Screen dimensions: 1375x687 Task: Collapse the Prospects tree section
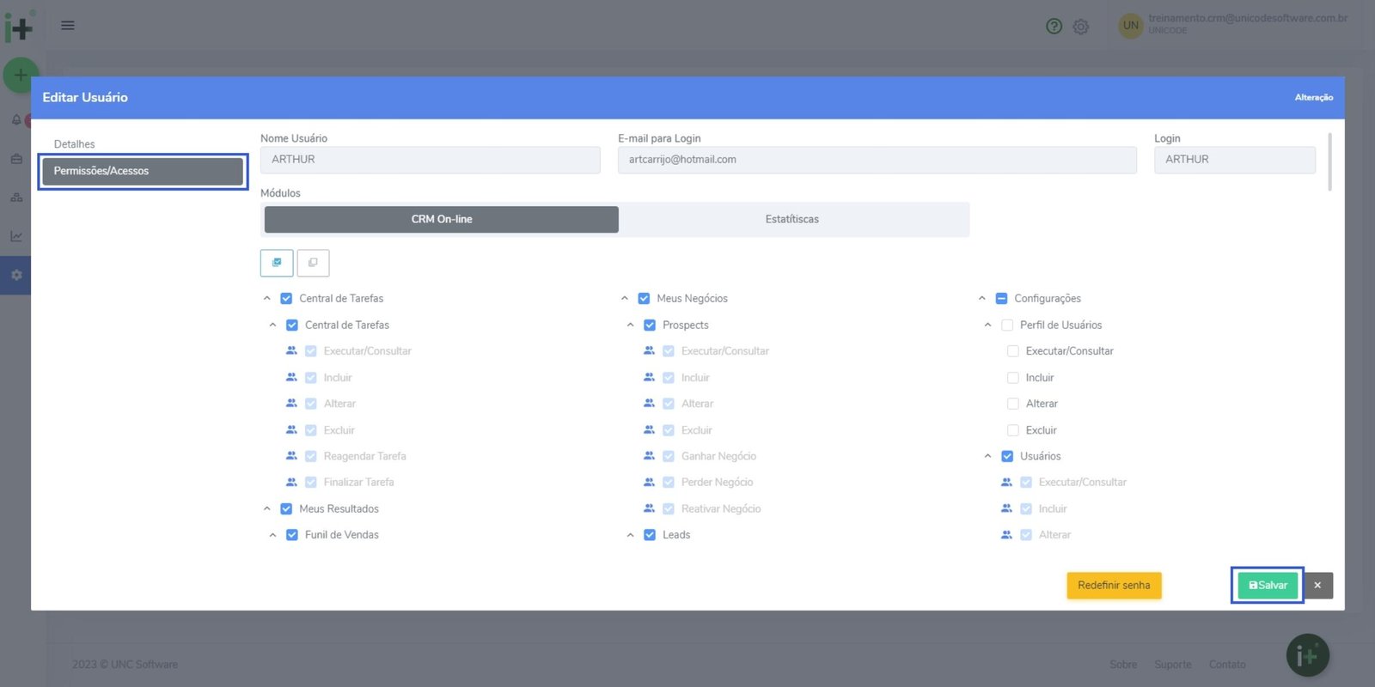(630, 325)
